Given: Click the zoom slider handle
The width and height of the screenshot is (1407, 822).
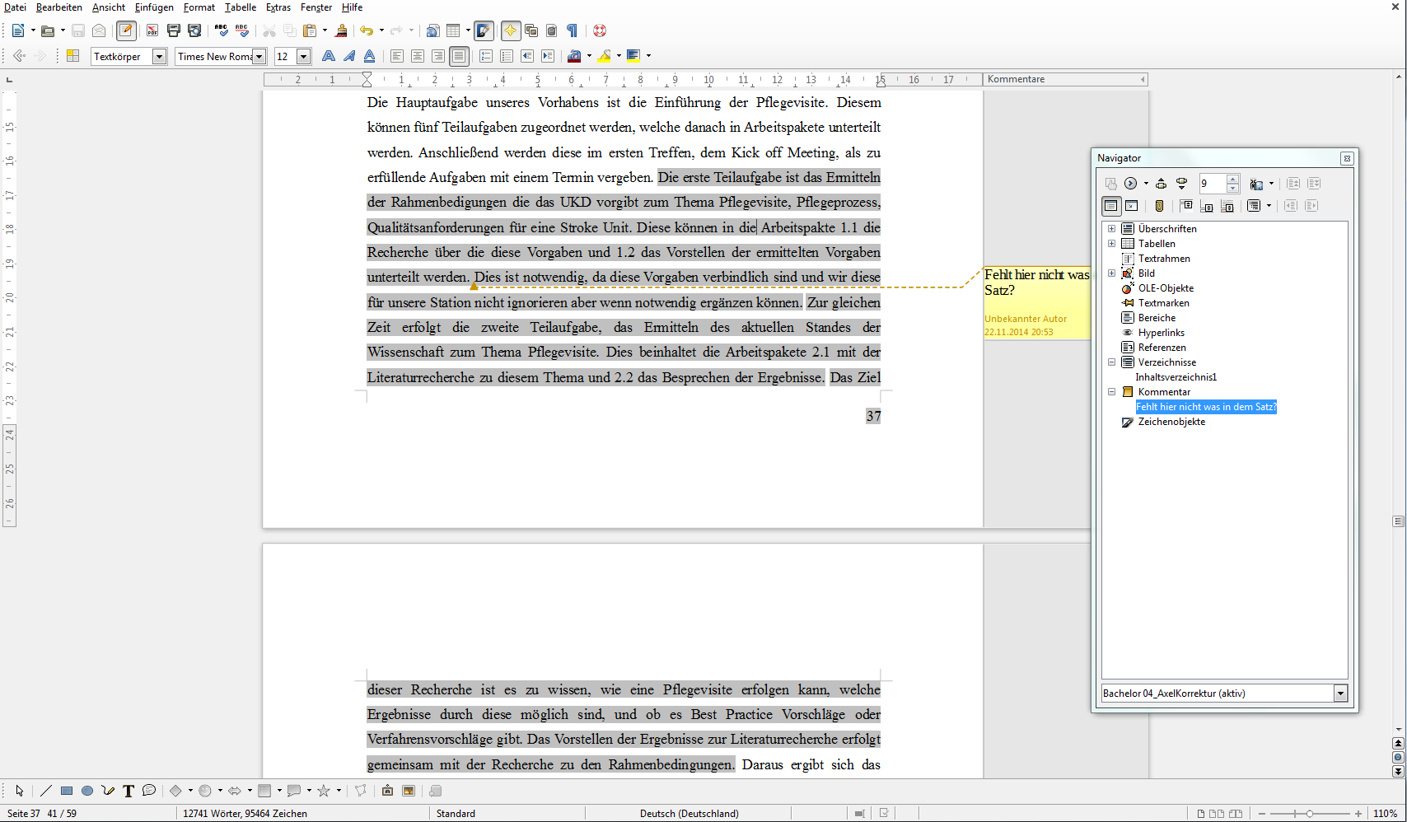Looking at the screenshot, I should [x=1309, y=814].
